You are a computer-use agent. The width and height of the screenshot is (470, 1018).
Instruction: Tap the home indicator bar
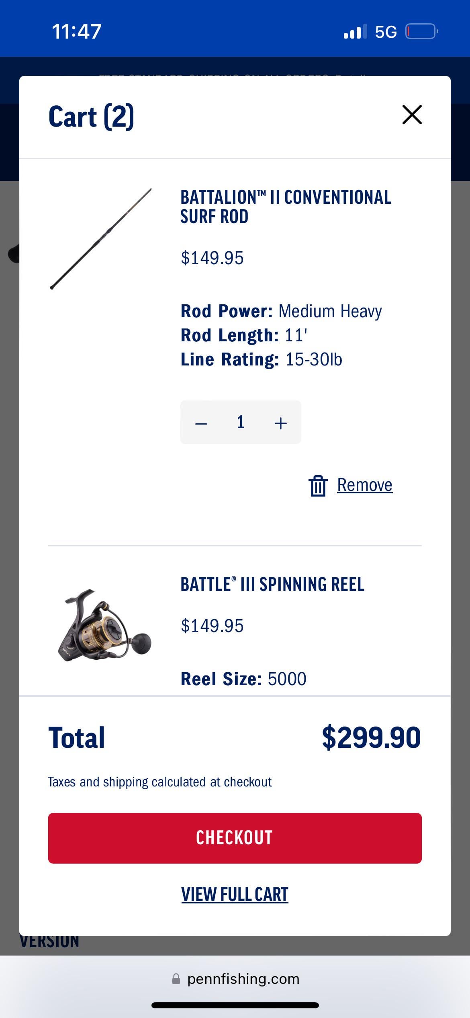(x=235, y=1005)
